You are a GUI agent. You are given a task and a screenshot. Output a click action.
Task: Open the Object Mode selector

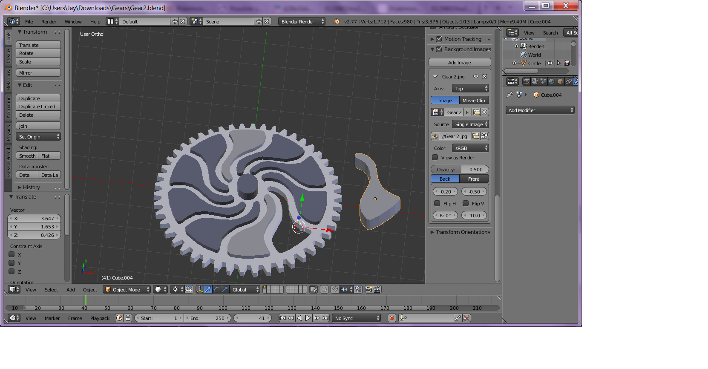pyautogui.click(x=127, y=289)
